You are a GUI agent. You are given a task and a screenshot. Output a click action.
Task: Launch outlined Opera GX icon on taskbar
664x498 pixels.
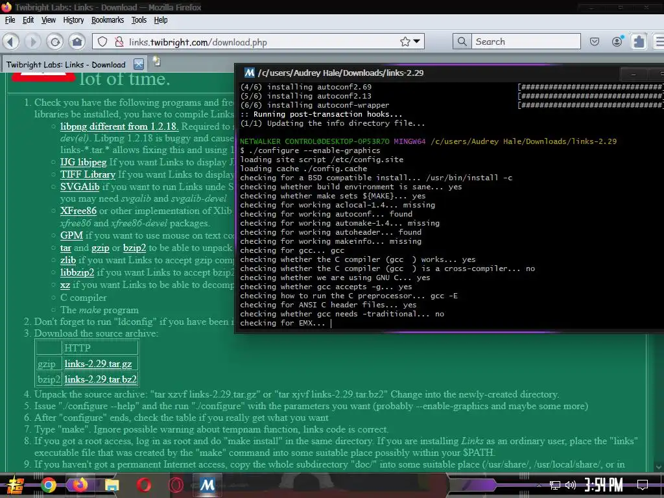click(175, 485)
